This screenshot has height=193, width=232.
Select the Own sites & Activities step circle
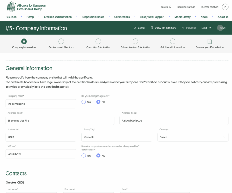(98, 41)
